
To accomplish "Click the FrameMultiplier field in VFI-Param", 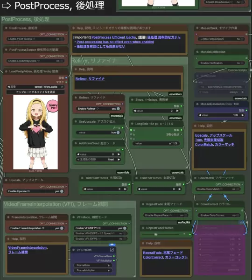I will point(93,270).
